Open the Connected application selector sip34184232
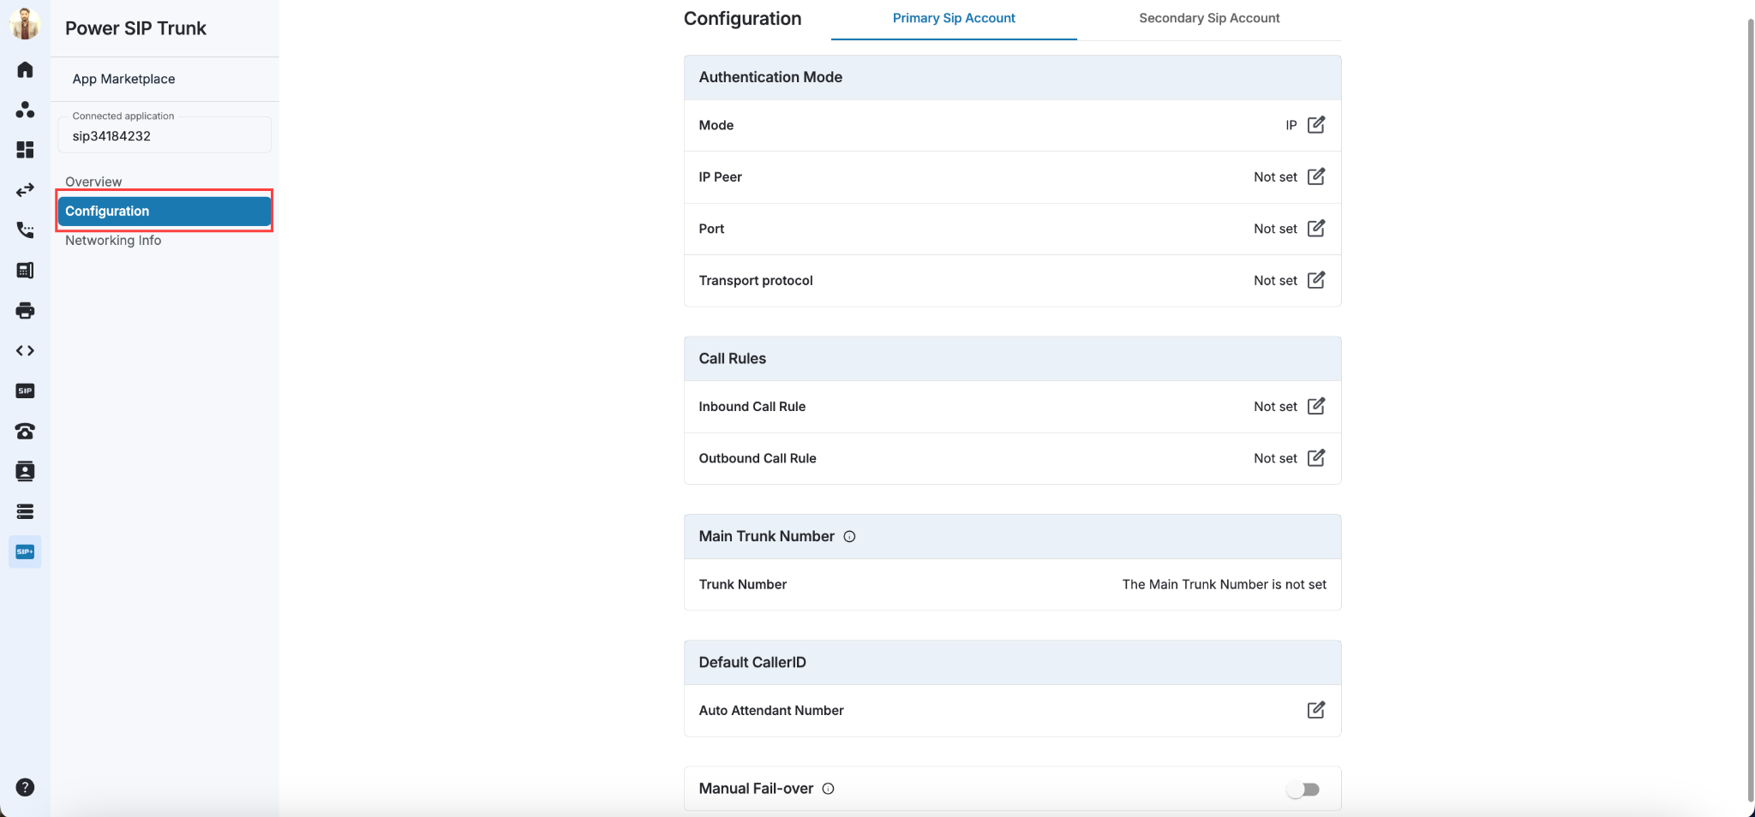1755x817 pixels. pos(165,135)
